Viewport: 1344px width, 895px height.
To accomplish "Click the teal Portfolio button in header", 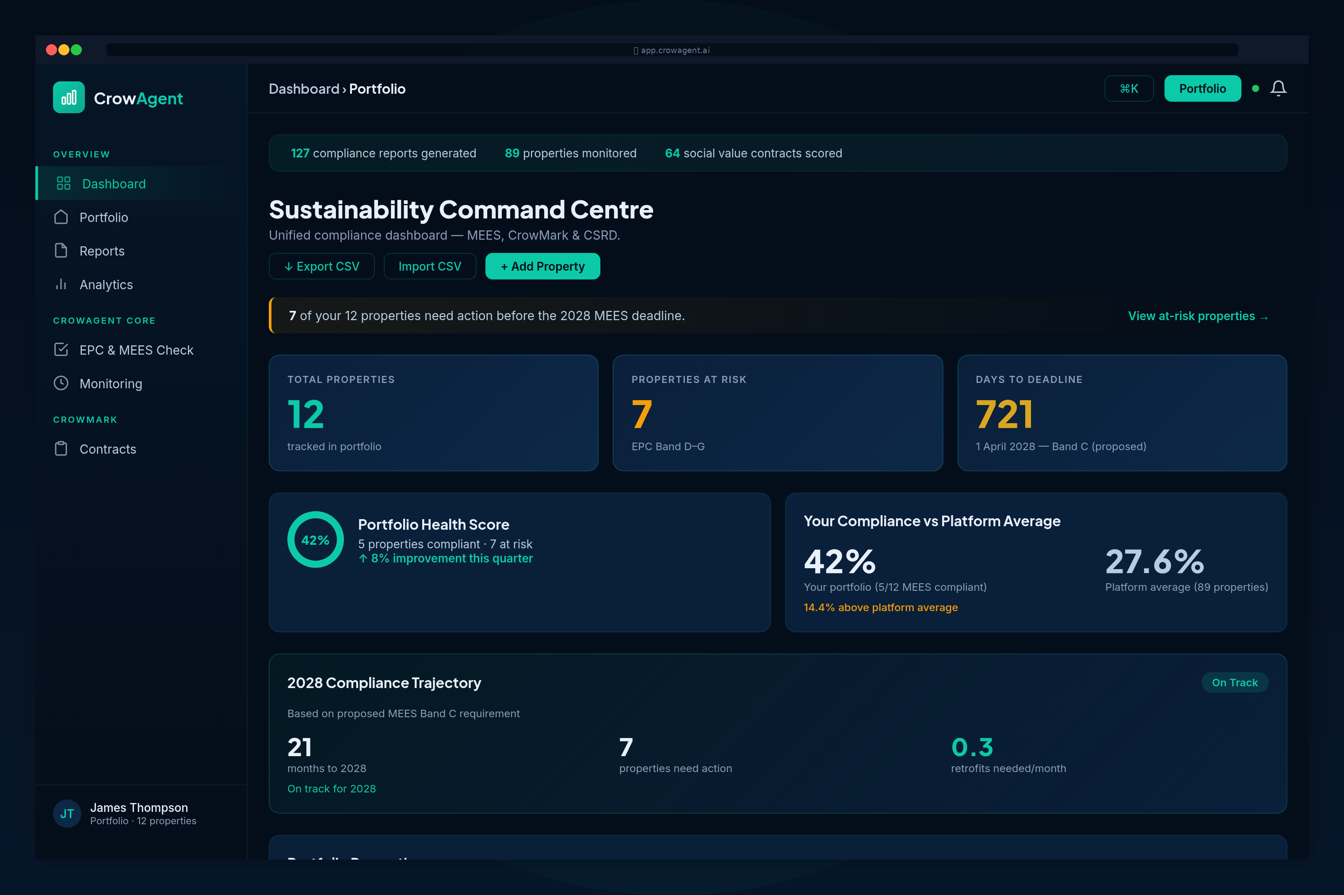I will click(1203, 88).
